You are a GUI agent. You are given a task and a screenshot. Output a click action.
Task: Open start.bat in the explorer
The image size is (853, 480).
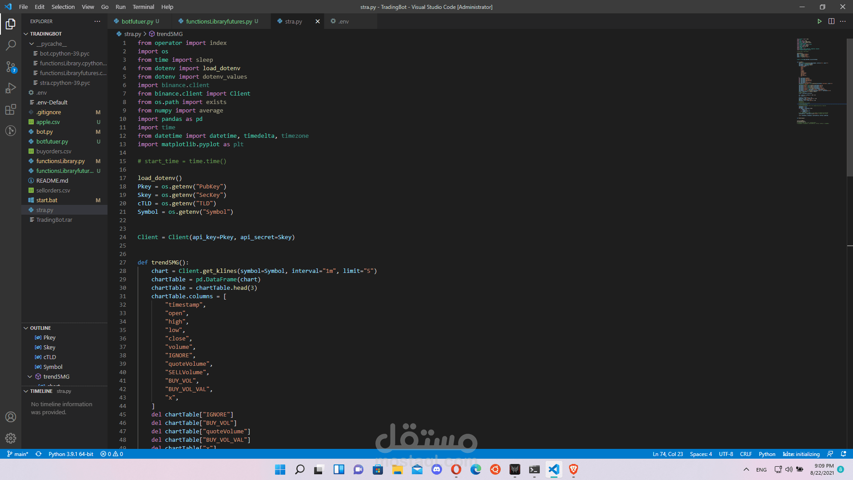pos(64,200)
